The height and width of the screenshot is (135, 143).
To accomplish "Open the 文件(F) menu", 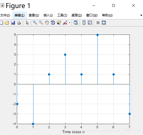I will coord(5,15).
